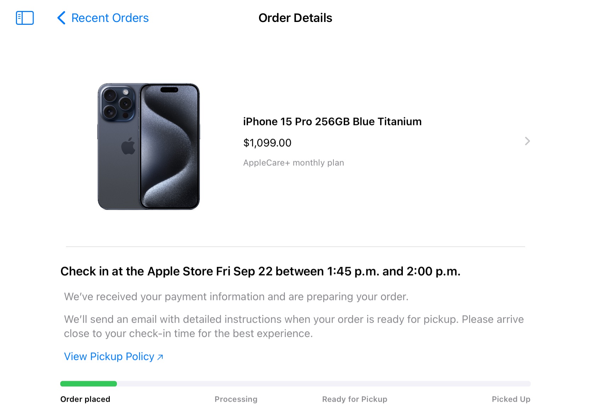Expand item details with right chevron

pos(527,141)
